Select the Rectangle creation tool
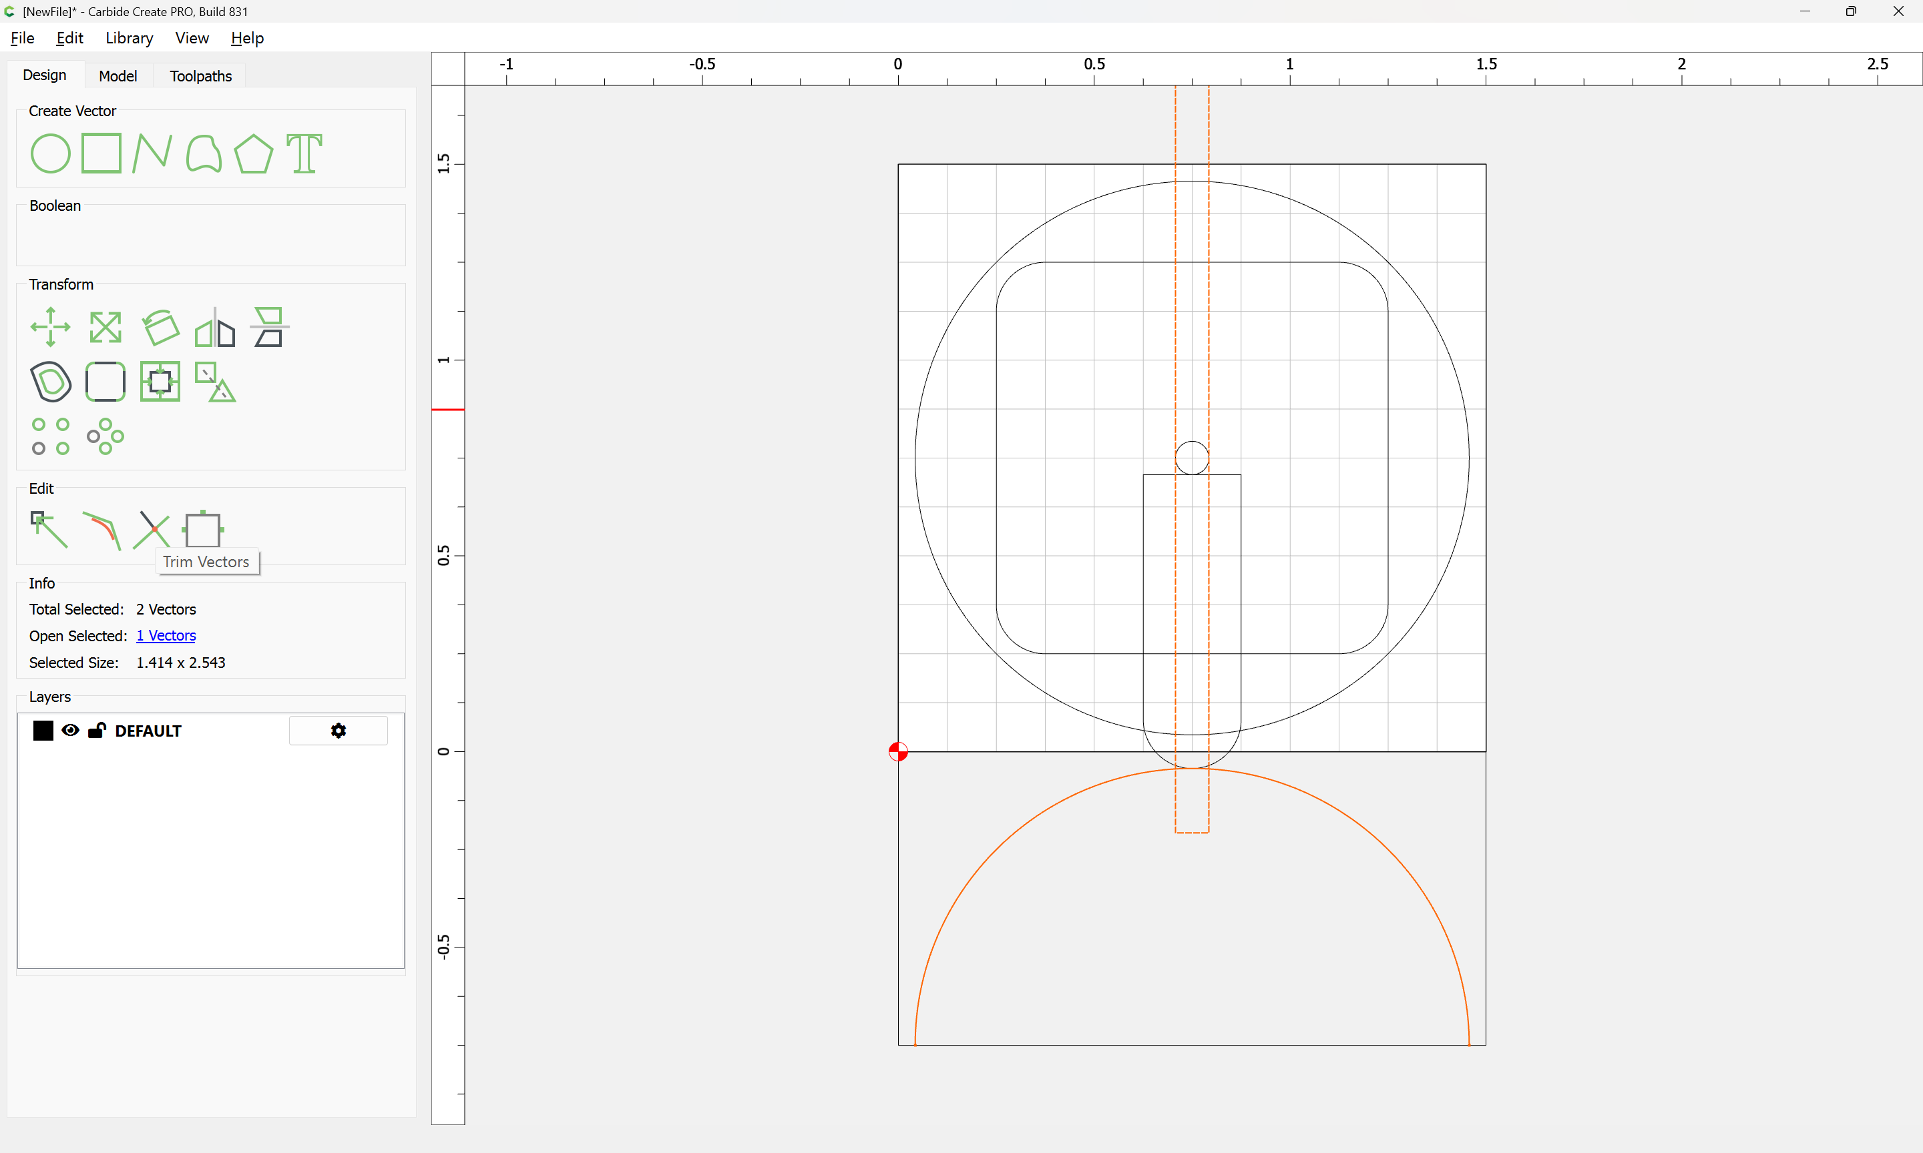 click(x=101, y=153)
